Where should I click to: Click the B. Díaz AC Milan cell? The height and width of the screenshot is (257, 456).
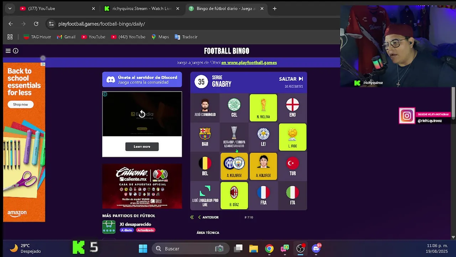[x=234, y=196]
